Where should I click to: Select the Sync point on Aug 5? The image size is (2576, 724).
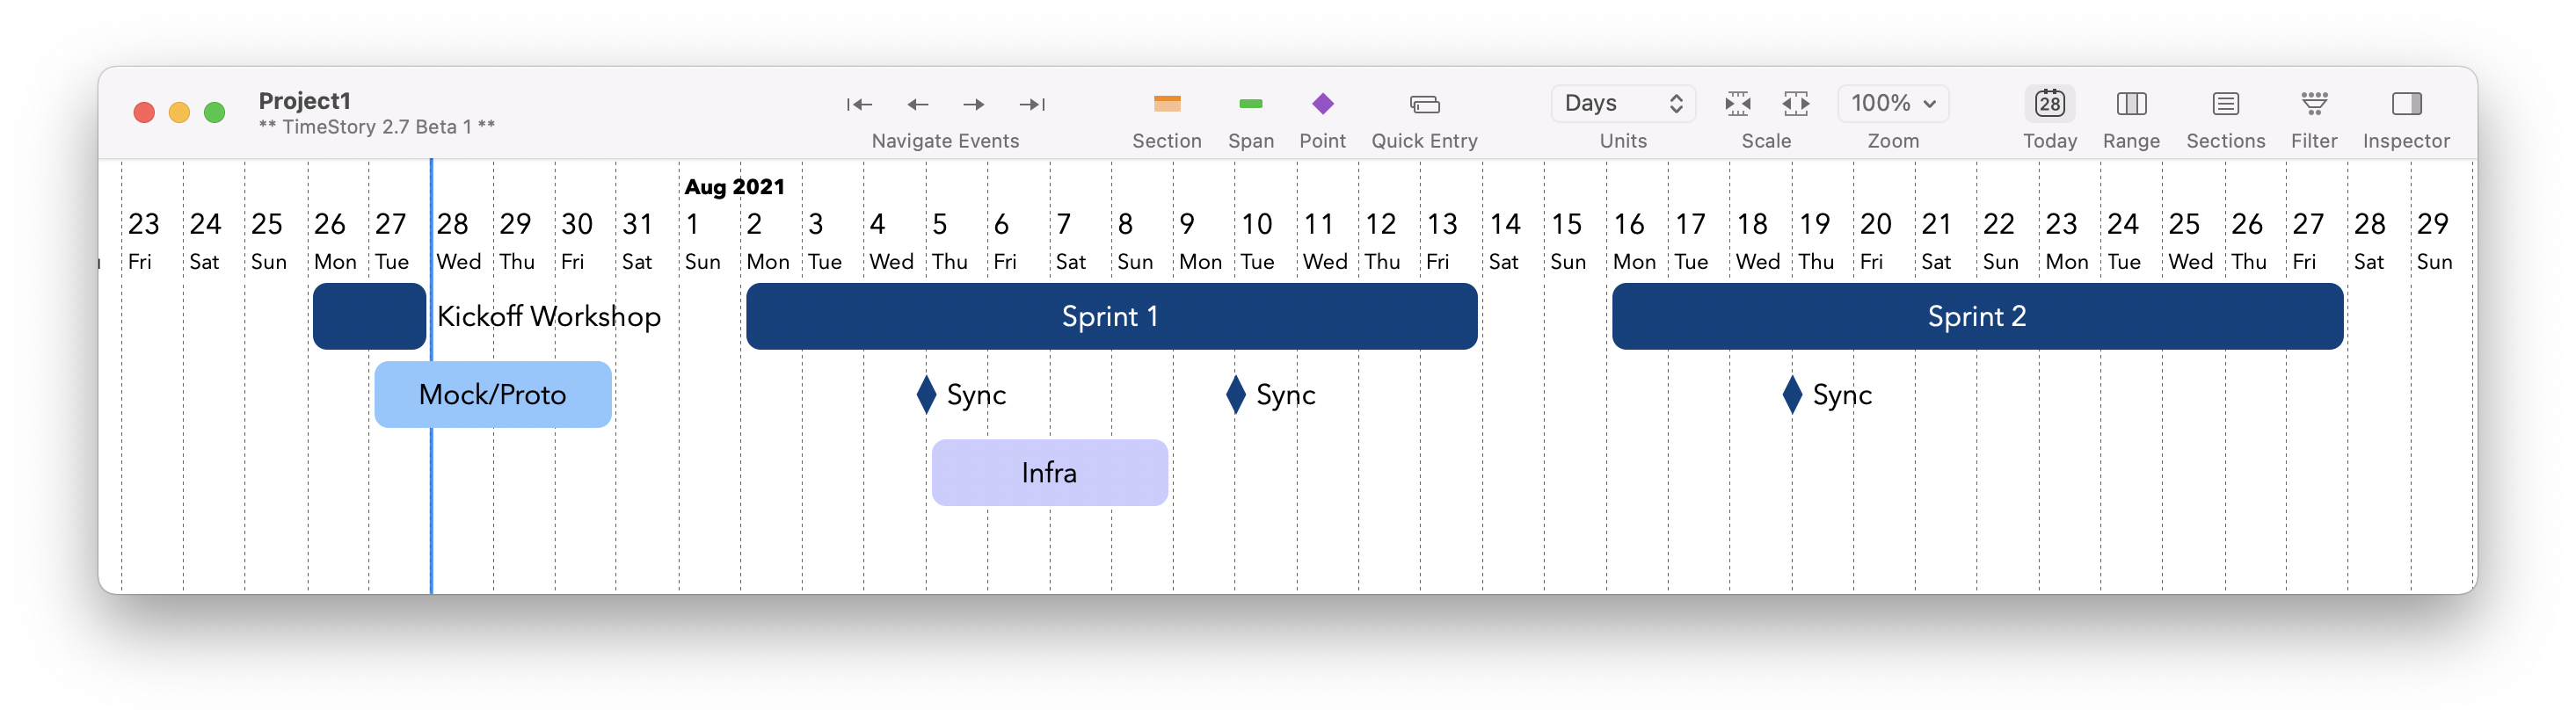pos(926,394)
